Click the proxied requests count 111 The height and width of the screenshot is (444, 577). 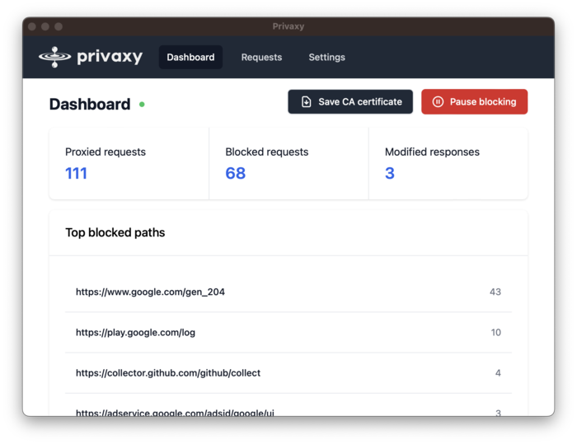click(x=77, y=174)
